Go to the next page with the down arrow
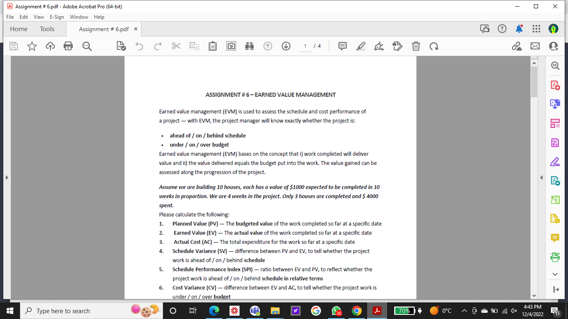Viewport: 568px width, 319px height. [x=286, y=46]
